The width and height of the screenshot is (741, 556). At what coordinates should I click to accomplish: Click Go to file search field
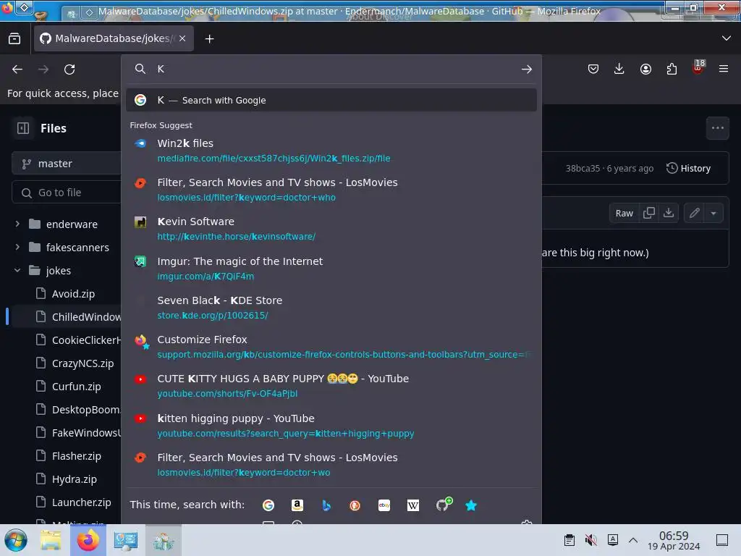tap(66, 193)
